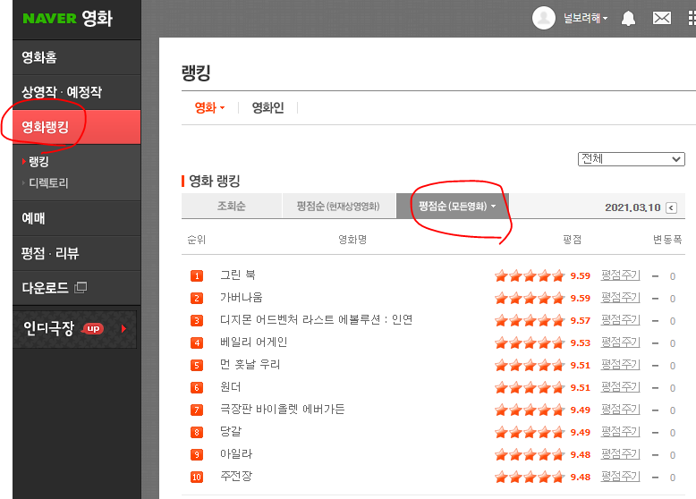Open the 예매 menu
This screenshot has width=696, height=499.
tap(77, 218)
